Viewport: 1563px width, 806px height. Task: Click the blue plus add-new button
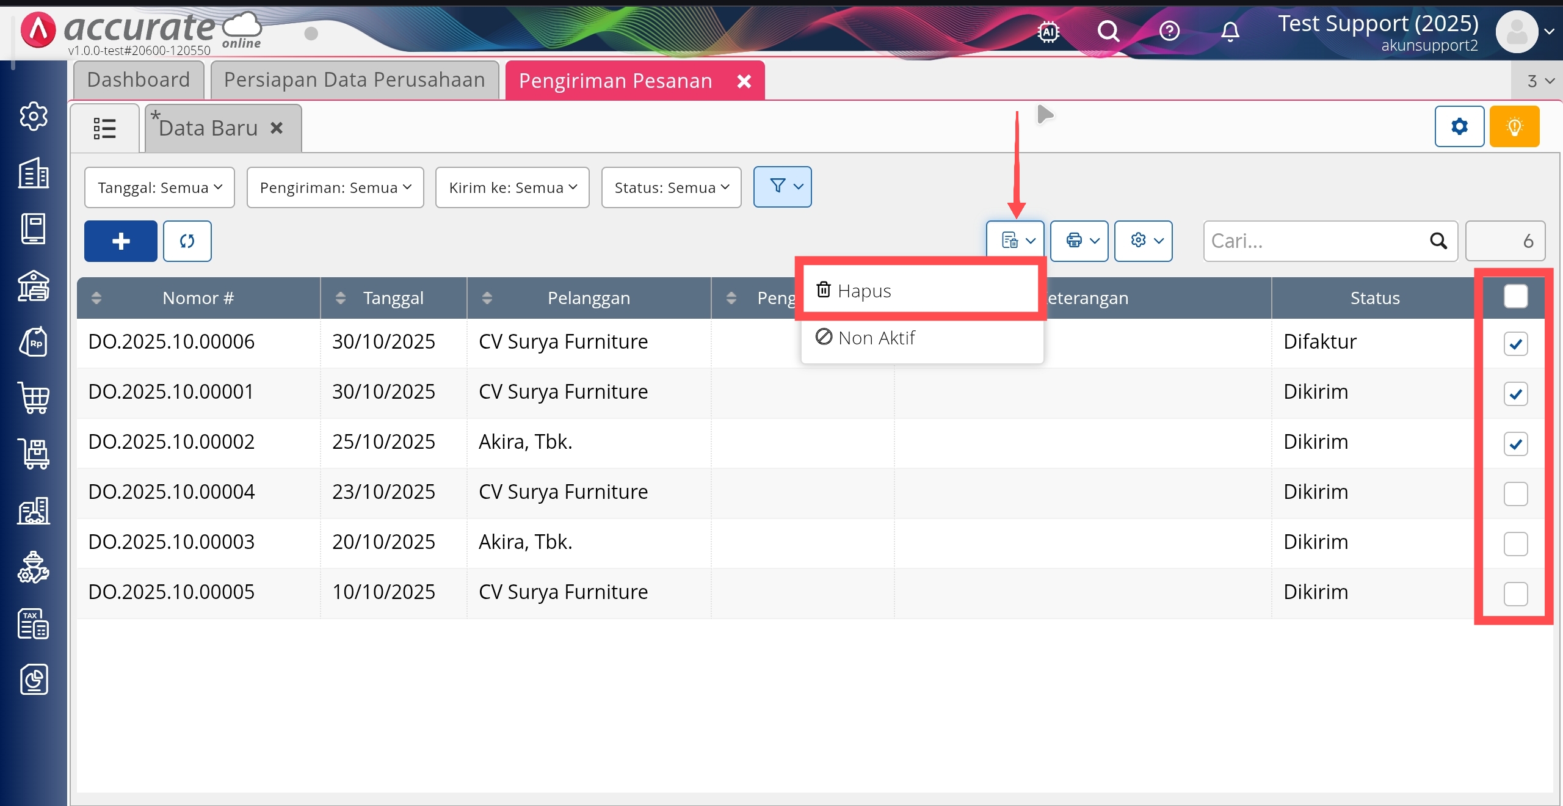coord(121,241)
